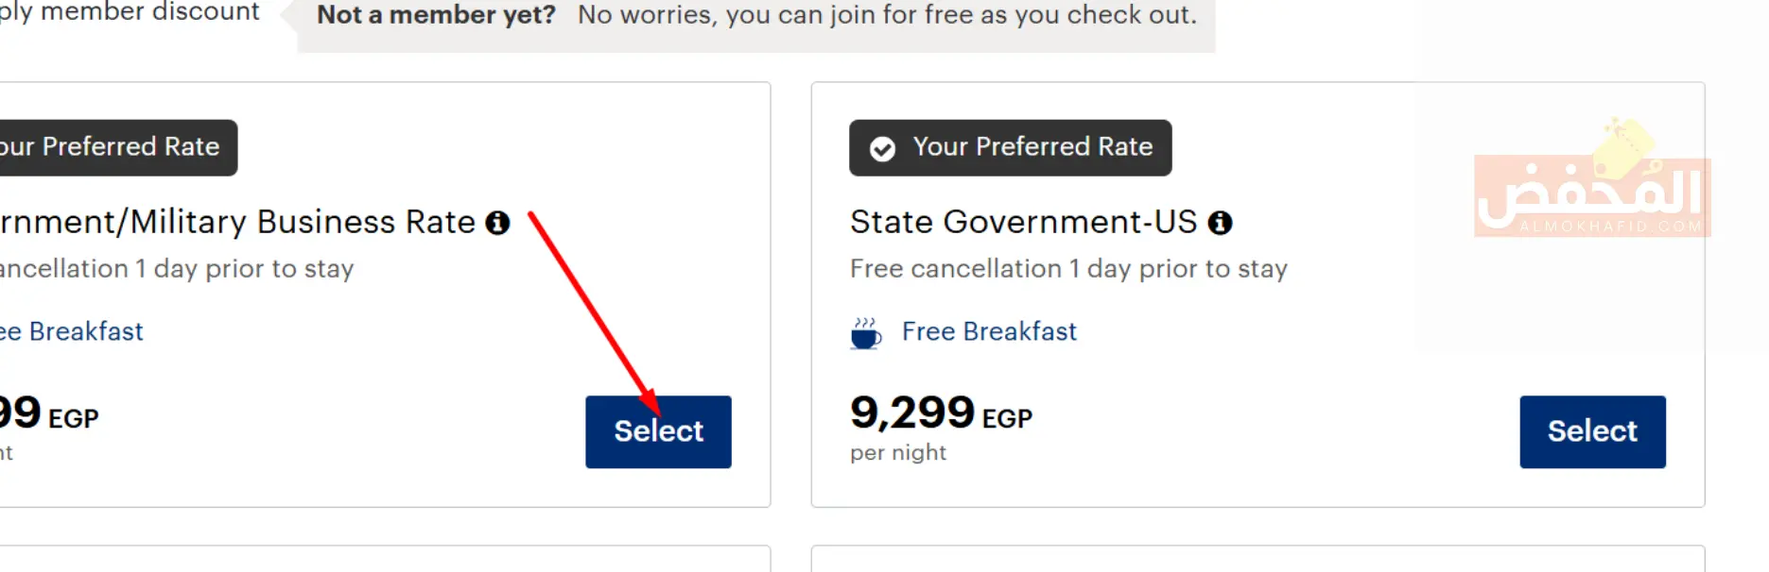Click info icon beside Government/Military Business Rate
This screenshot has height=572, width=1769.
497,223
